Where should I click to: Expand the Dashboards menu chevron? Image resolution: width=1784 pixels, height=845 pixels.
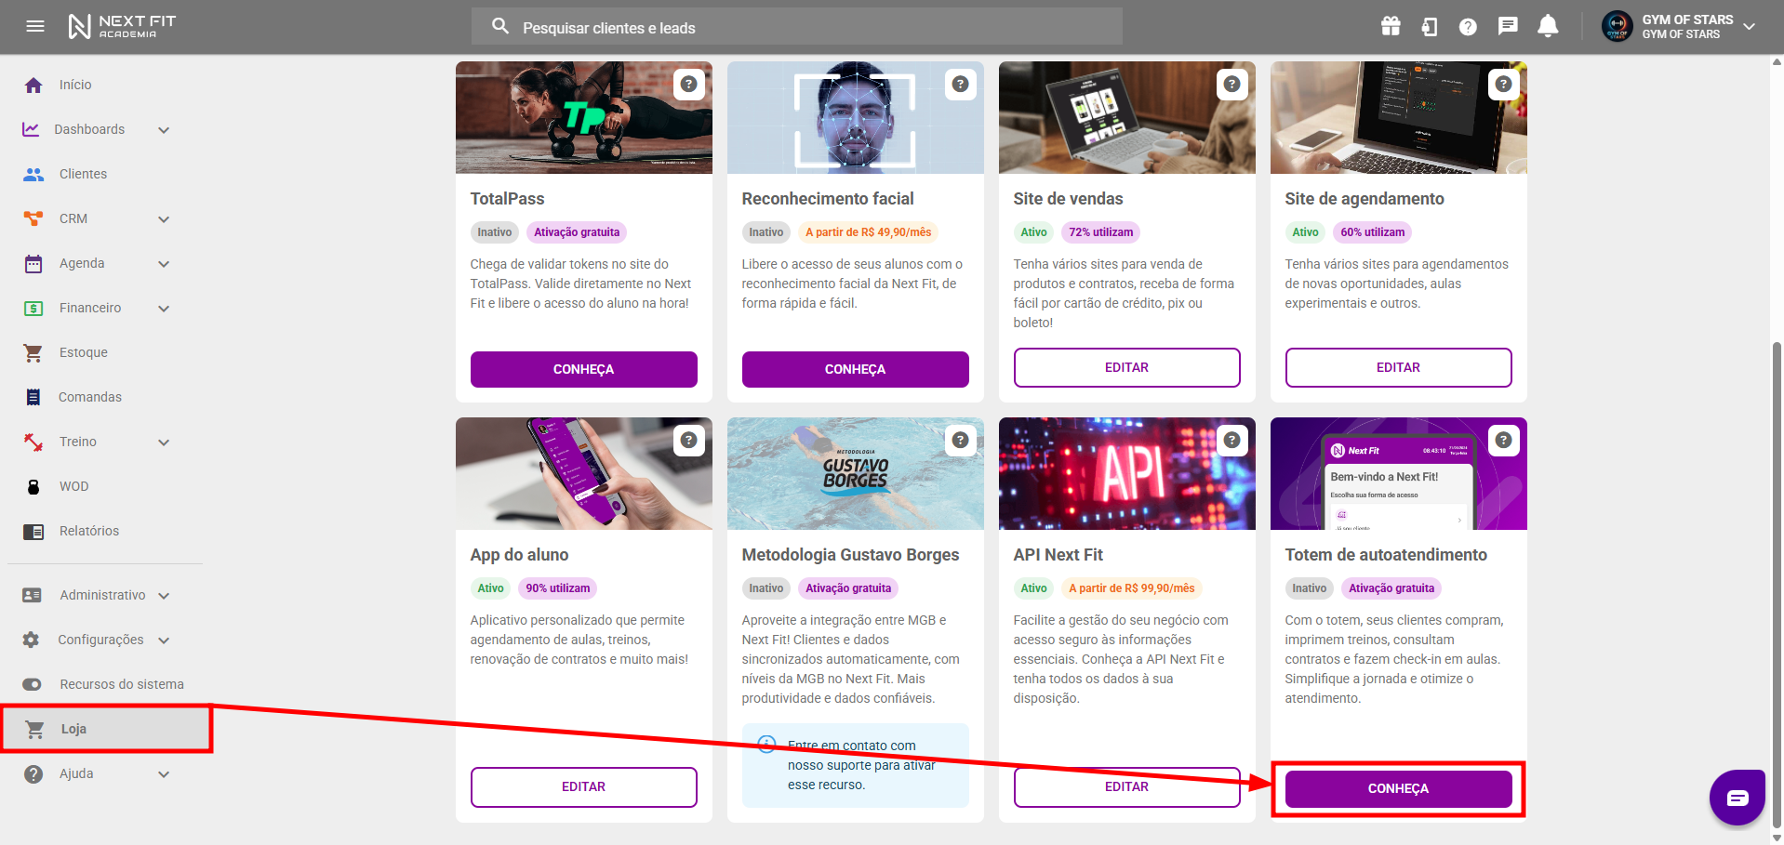(164, 130)
